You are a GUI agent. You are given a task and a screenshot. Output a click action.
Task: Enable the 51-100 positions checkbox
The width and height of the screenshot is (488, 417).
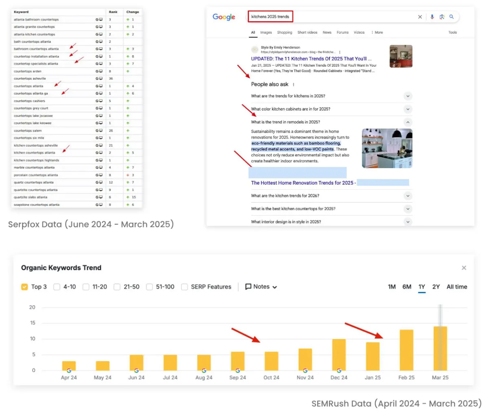pos(150,287)
